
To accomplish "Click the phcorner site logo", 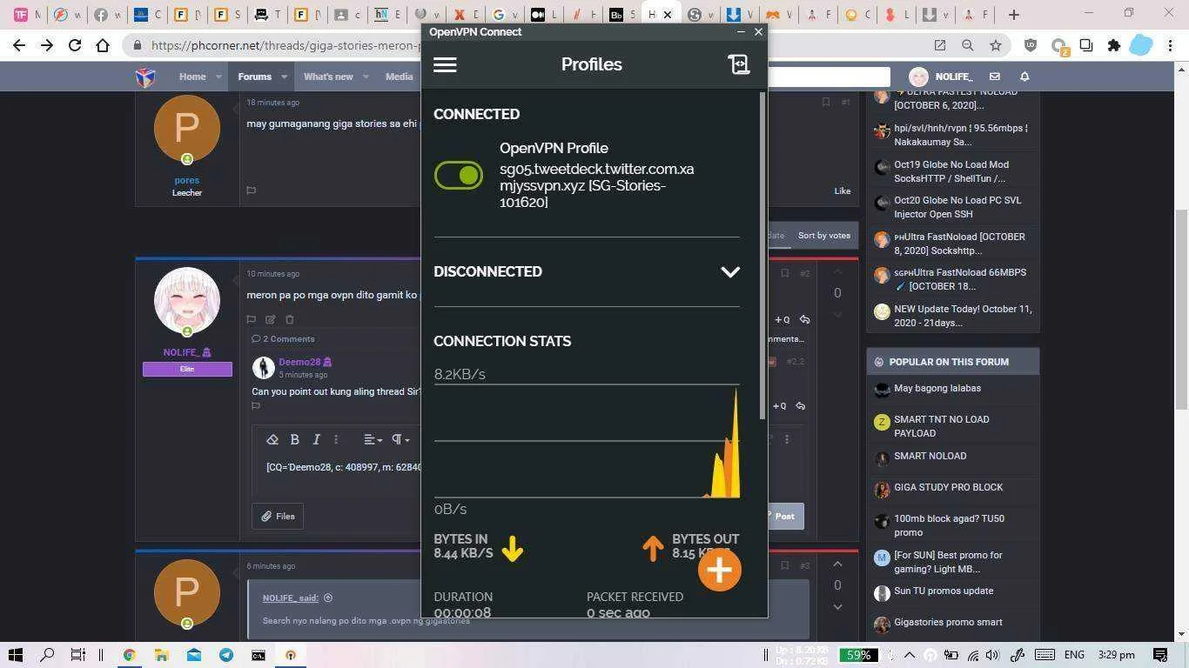I will pos(145,77).
